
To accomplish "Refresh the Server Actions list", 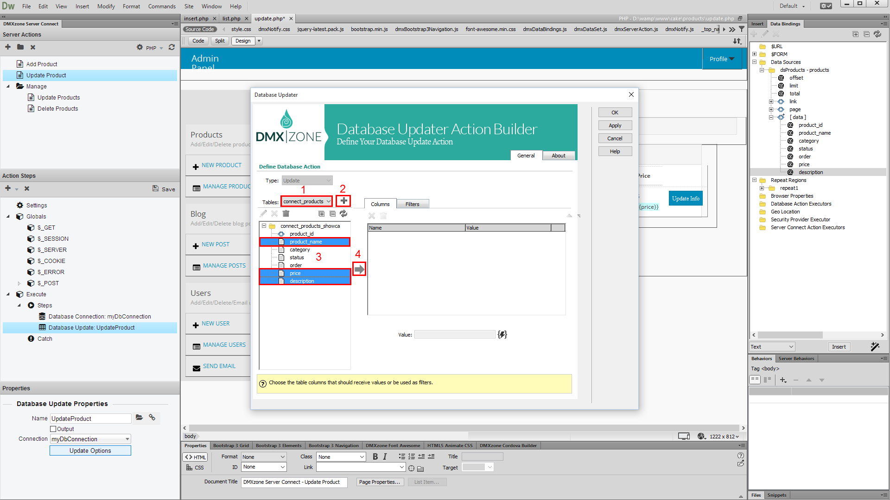I will coord(172,47).
